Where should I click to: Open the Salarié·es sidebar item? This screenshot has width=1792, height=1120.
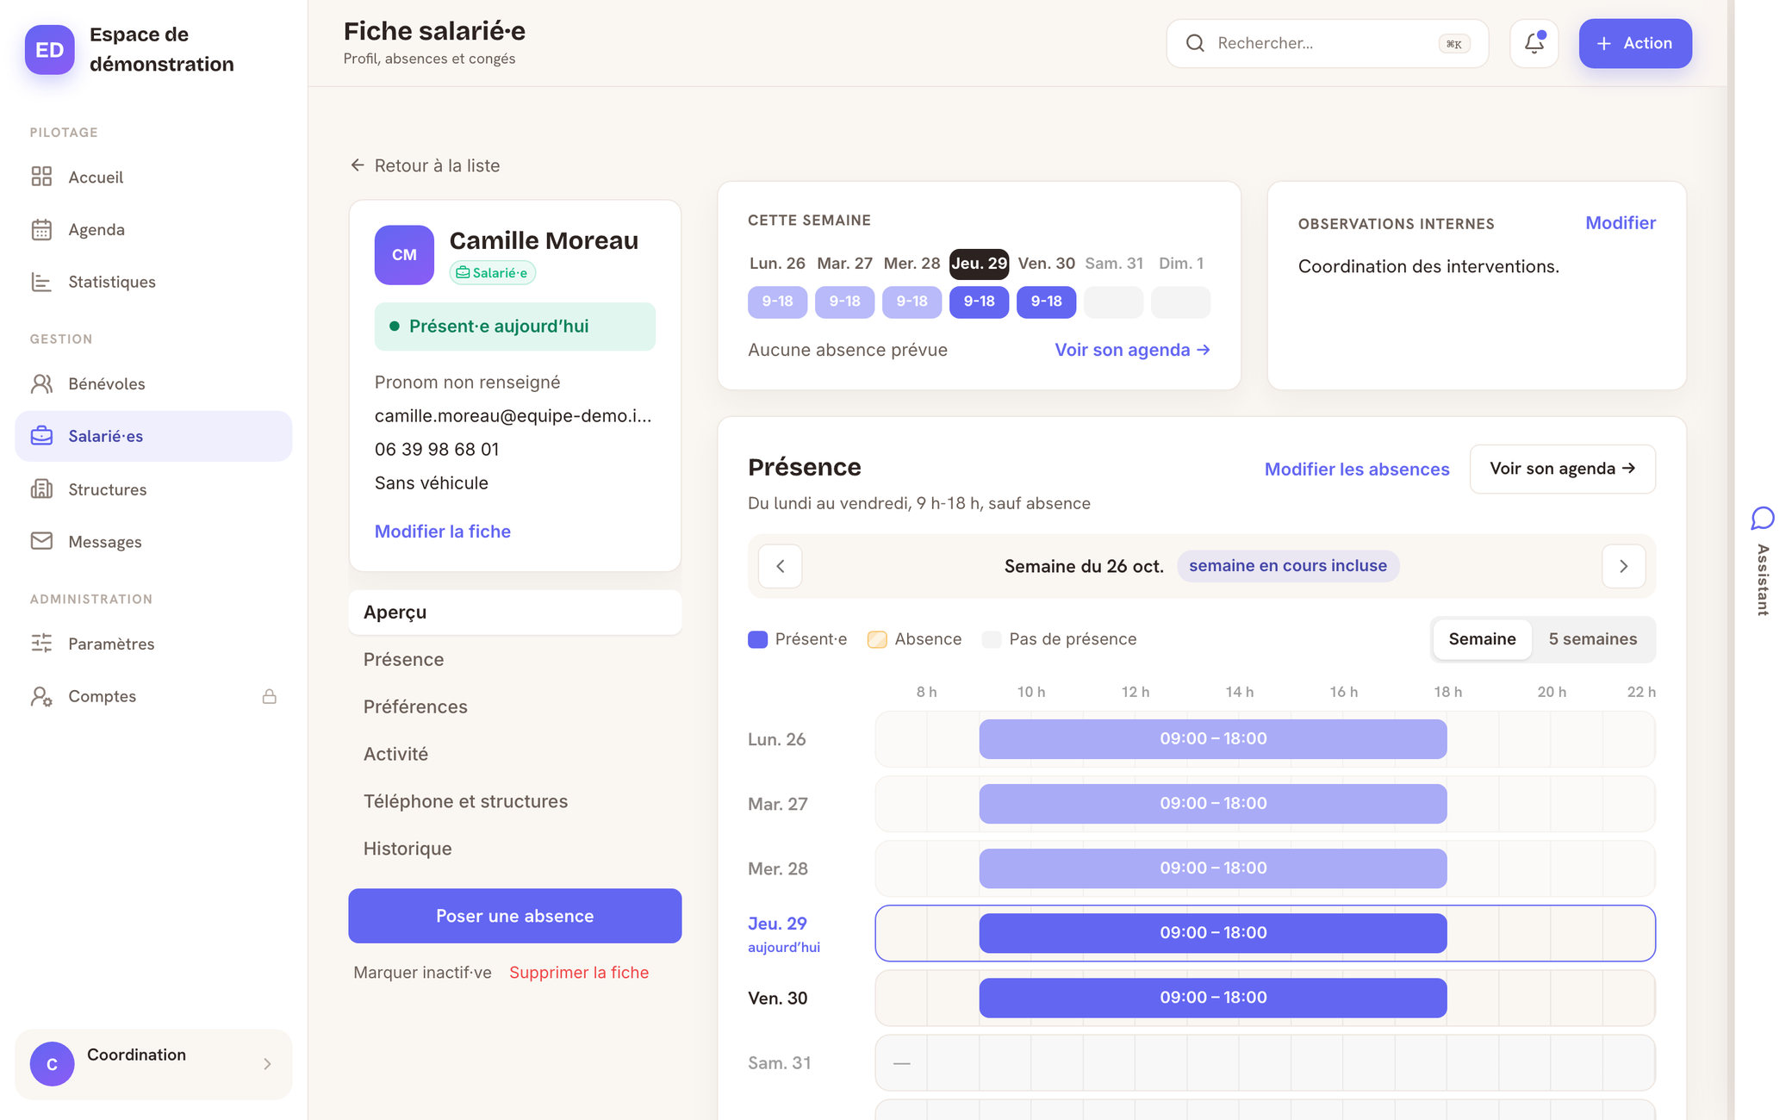pos(153,436)
